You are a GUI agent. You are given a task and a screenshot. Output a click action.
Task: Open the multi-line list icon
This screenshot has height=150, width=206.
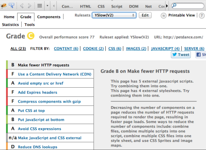pos(40,6)
